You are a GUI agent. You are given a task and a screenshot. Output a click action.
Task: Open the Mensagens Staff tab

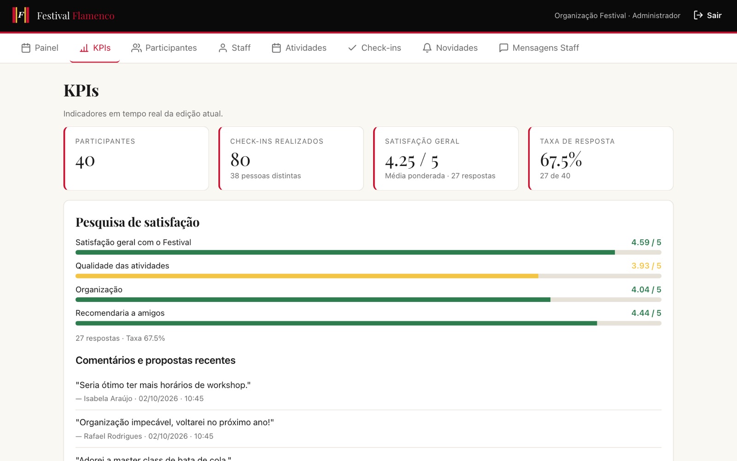coord(539,48)
